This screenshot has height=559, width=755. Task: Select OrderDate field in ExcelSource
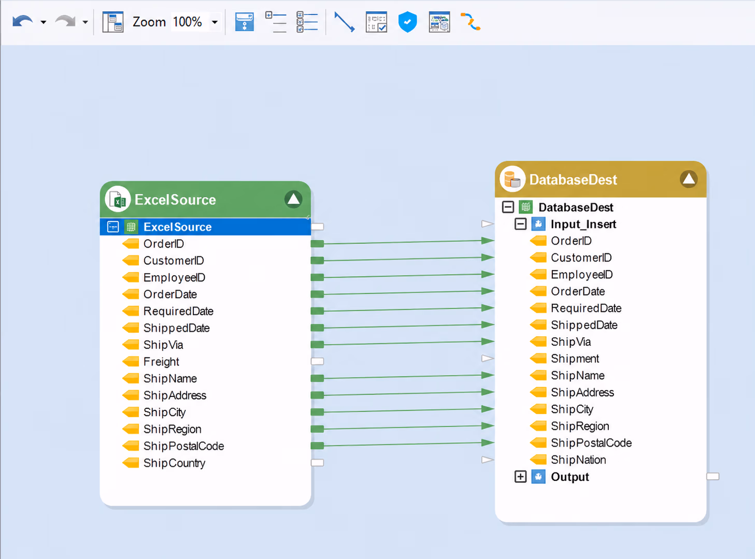tap(170, 294)
